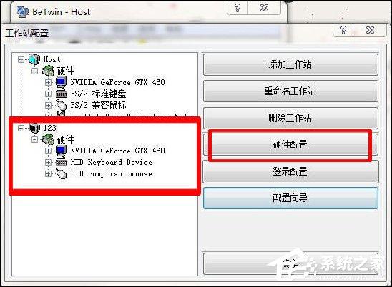
Task: Select the HID-compliant mouse icon
Action: (x=62, y=173)
